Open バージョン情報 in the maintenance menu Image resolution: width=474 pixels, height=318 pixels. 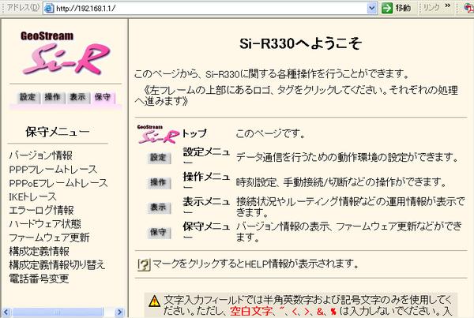pyautogui.click(x=41, y=155)
